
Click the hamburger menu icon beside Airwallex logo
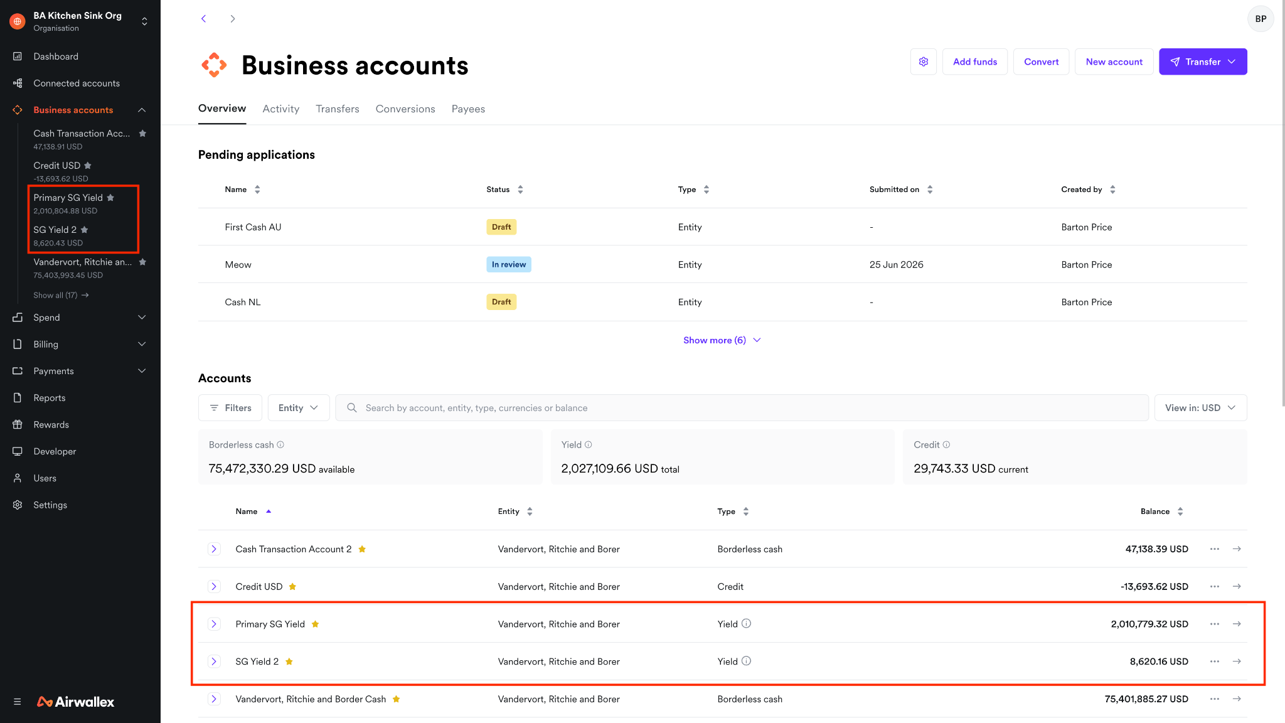pyautogui.click(x=18, y=702)
